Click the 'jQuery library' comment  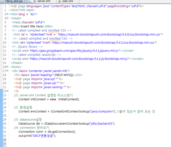click(x=27, y=47)
